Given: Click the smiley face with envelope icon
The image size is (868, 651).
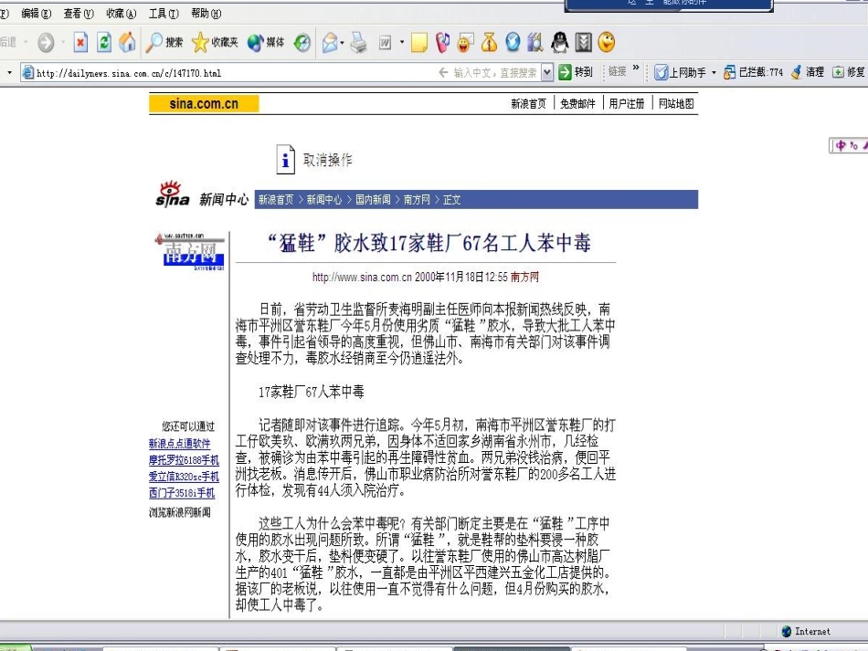Looking at the screenshot, I should point(466,43).
